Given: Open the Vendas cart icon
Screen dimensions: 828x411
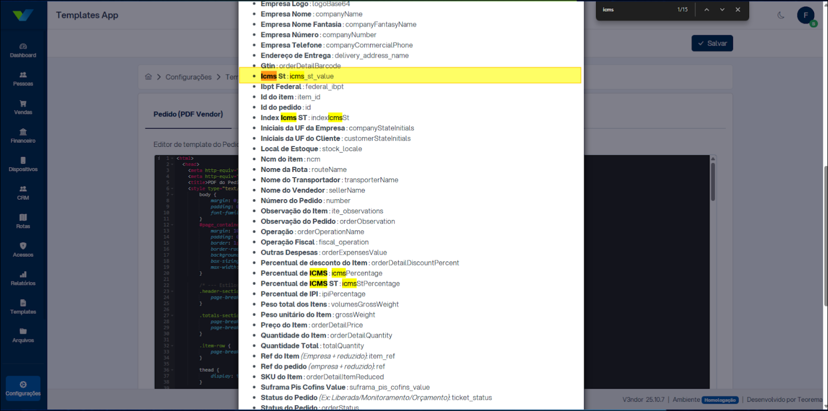Looking at the screenshot, I should point(23,104).
